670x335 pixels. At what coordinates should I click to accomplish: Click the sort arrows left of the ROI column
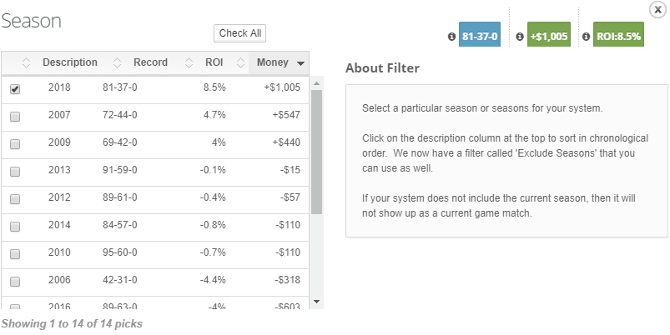click(x=189, y=62)
